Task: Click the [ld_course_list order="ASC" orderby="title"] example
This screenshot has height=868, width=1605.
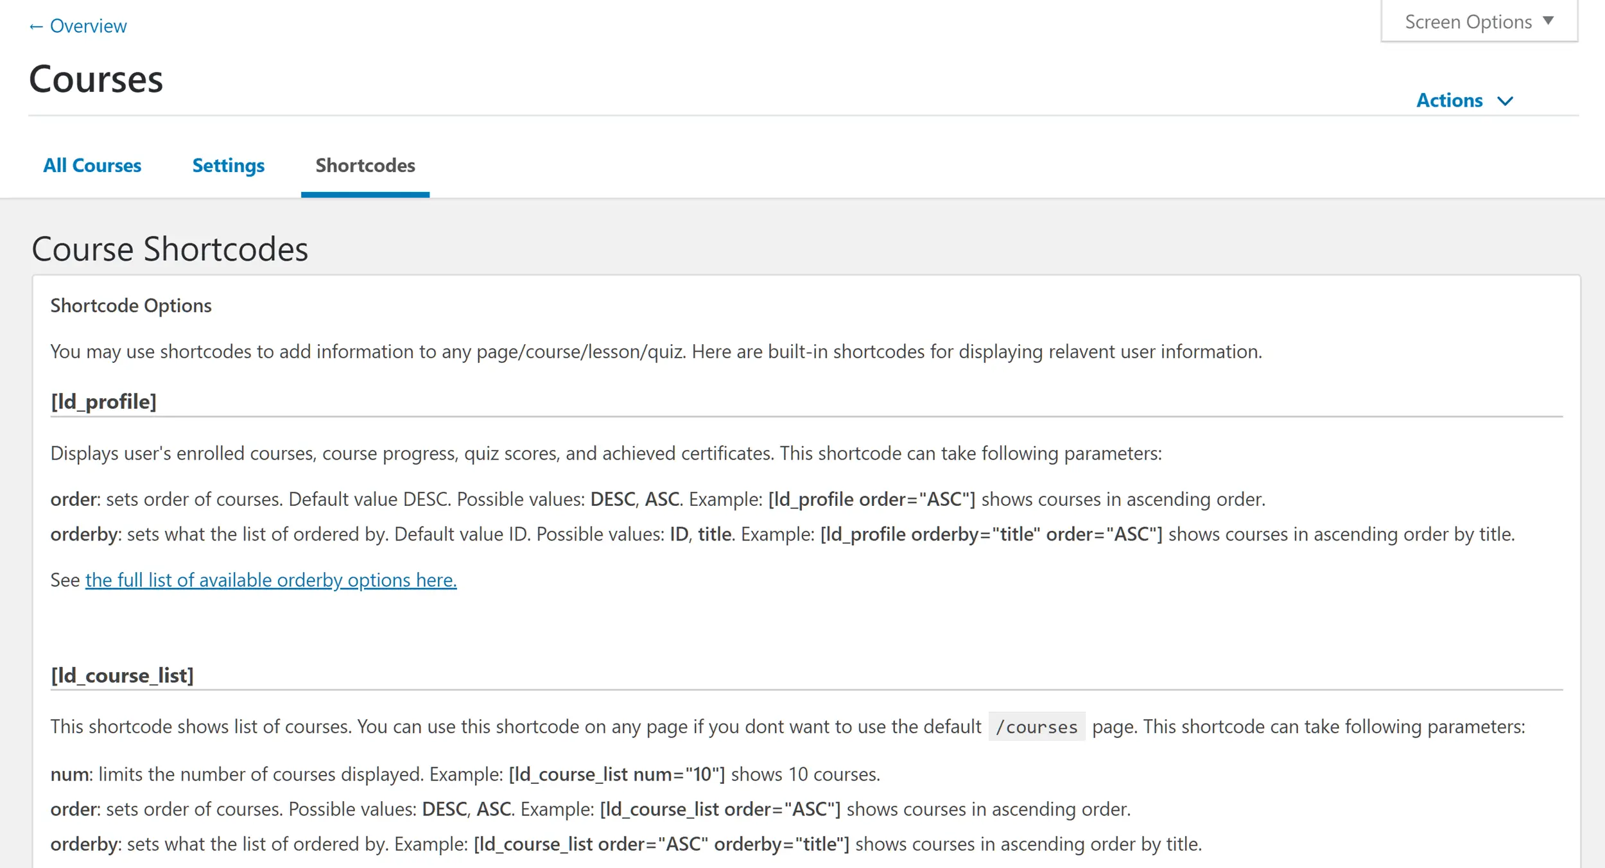Action: [661, 844]
